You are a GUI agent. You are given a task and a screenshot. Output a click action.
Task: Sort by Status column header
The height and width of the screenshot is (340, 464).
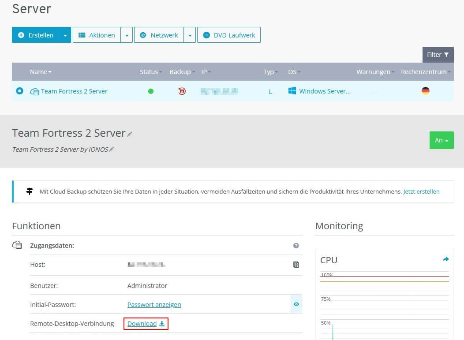click(150, 72)
